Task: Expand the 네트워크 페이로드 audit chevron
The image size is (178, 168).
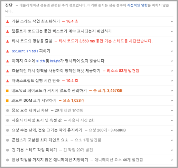Action: (172, 91)
